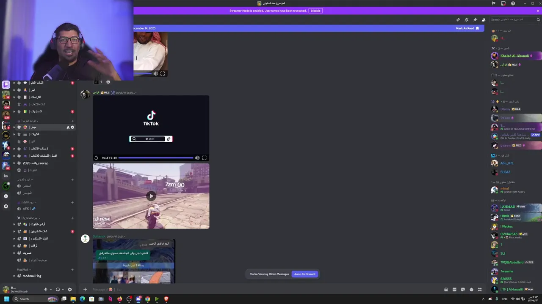Open the ks server icon
This screenshot has height=304, width=542.
pos(6,176)
